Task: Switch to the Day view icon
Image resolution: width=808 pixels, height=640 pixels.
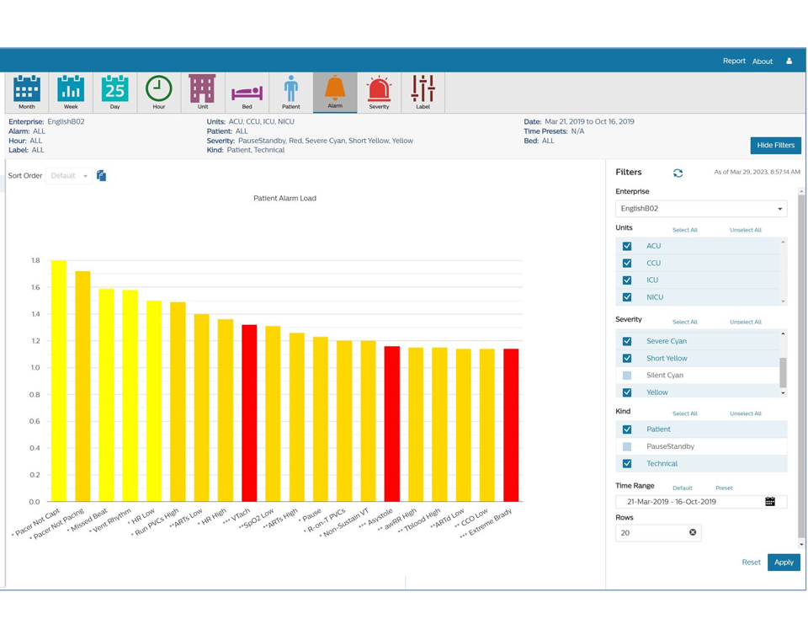Action: (114, 92)
